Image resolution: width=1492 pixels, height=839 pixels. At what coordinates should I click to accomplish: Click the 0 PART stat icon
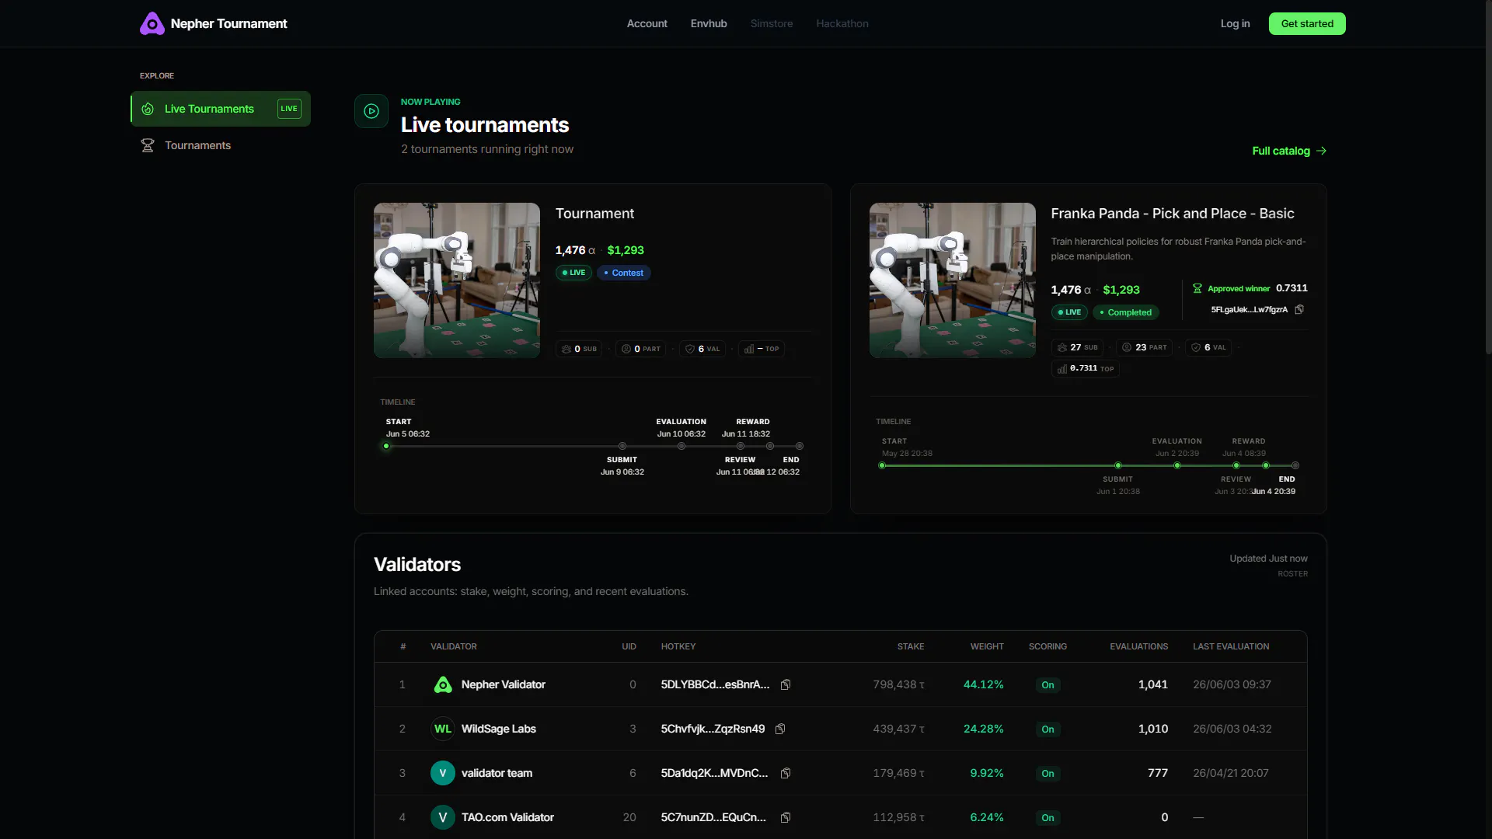click(626, 349)
